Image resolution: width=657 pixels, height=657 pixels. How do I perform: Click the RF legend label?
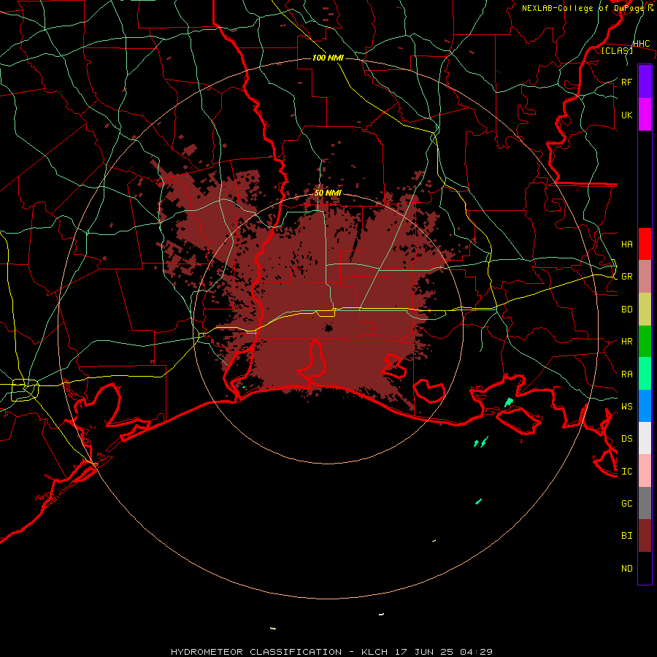click(x=626, y=82)
